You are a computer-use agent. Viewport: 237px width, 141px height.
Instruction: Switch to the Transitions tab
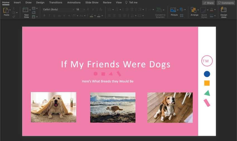tap(55, 3)
